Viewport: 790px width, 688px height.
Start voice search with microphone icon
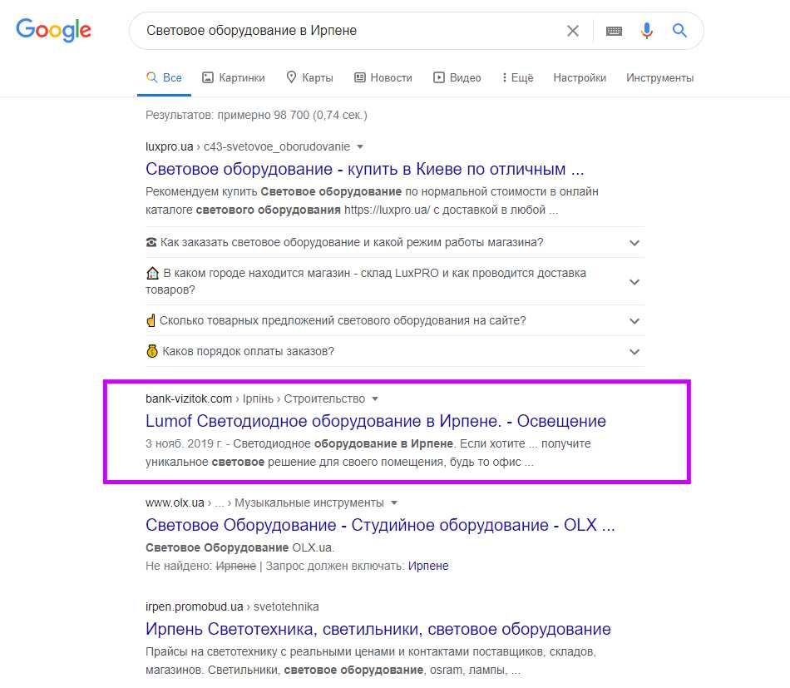[647, 31]
